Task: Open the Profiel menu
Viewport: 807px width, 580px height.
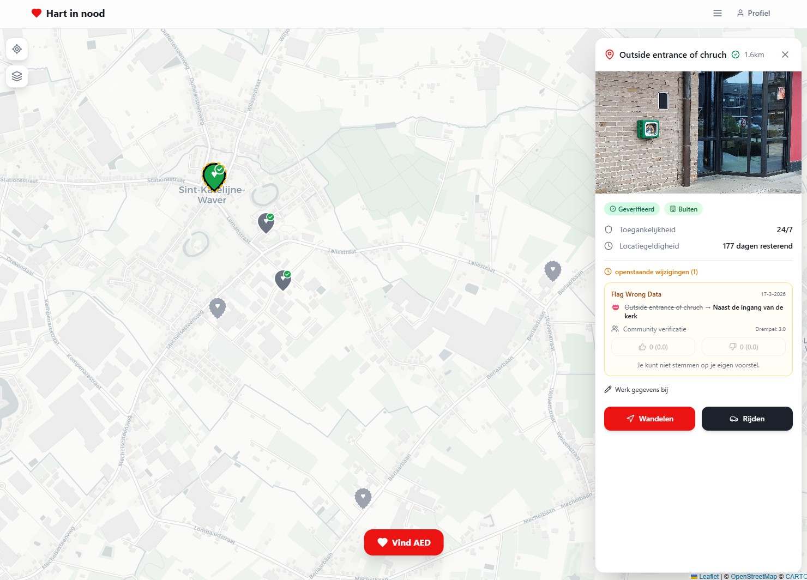Action: pyautogui.click(x=754, y=13)
